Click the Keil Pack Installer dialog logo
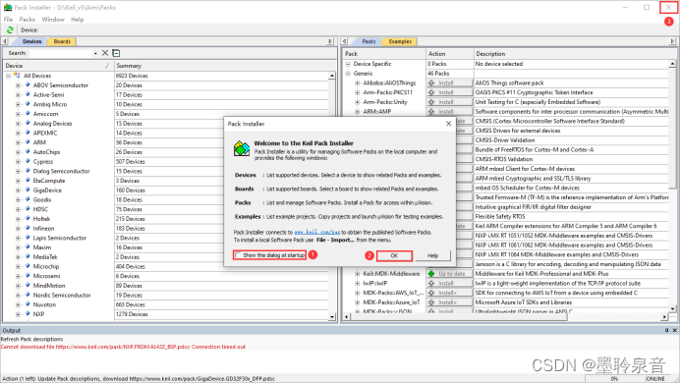The width and height of the screenshot is (681, 383). pos(242,148)
